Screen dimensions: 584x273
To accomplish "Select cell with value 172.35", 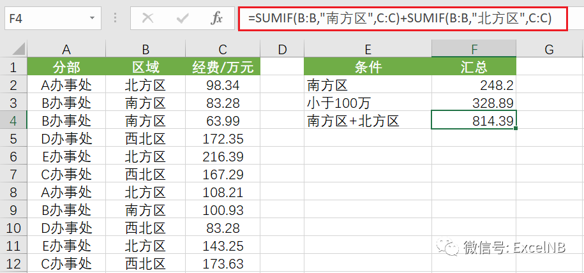I will coord(223,138).
